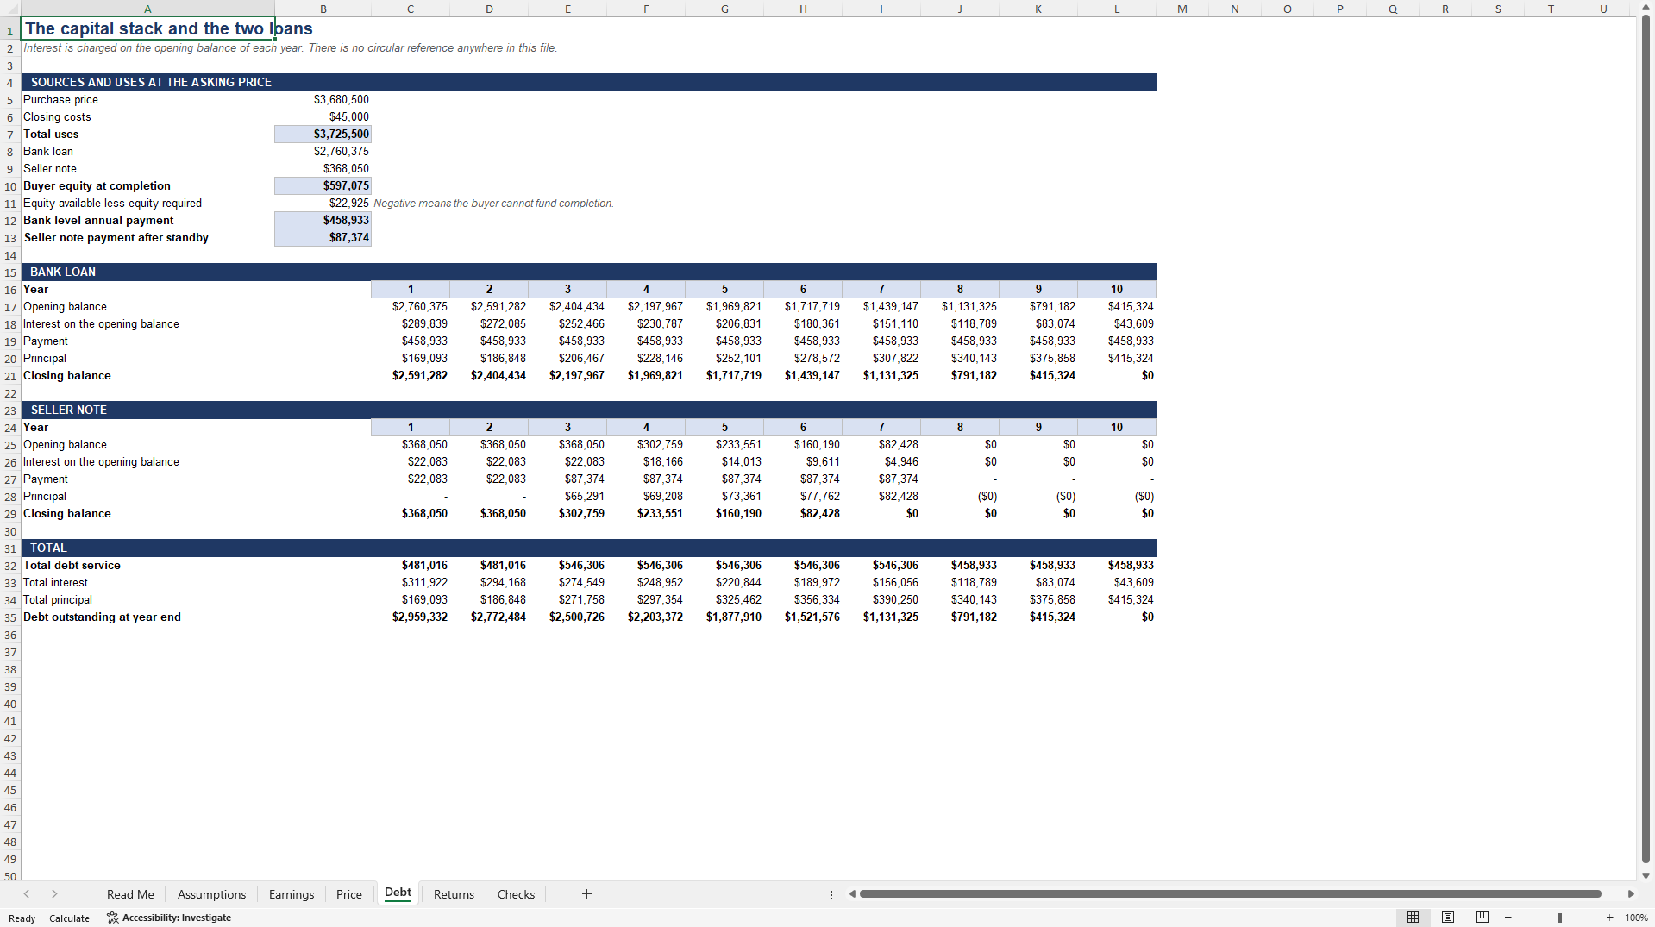Screen dimensions: 1655x927
Task: Click the zoom out minus button
Action: (1508, 918)
